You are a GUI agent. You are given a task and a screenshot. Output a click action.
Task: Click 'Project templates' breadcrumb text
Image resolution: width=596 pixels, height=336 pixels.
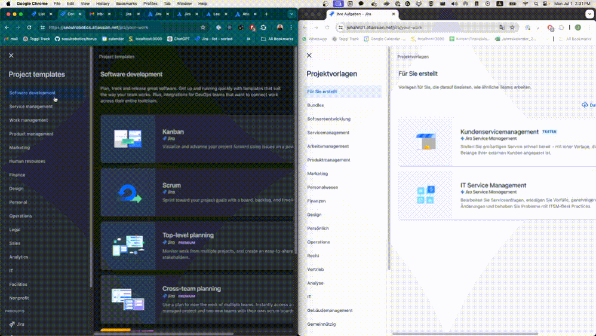click(116, 57)
